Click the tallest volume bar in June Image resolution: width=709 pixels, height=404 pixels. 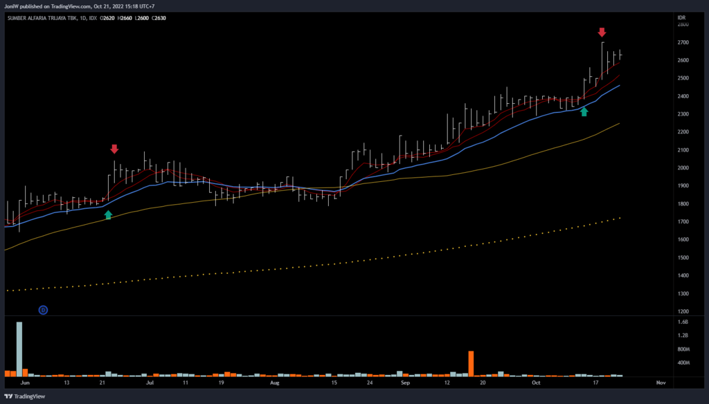19,348
